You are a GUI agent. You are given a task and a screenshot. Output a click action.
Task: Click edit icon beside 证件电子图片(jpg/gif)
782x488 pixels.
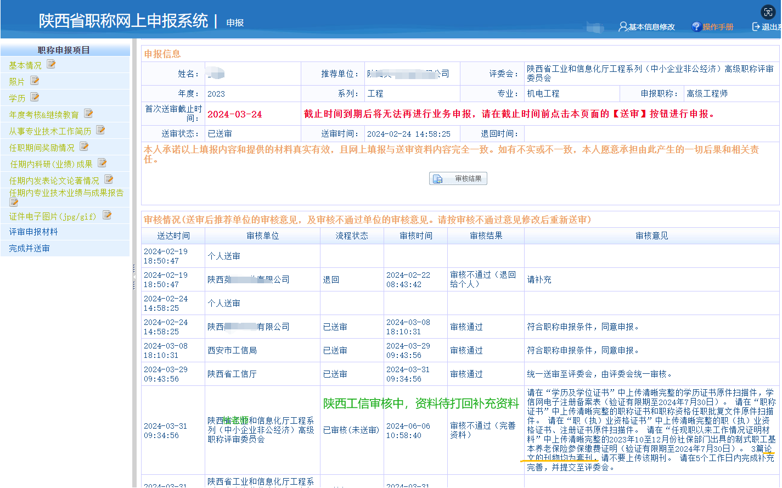point(107,215)
